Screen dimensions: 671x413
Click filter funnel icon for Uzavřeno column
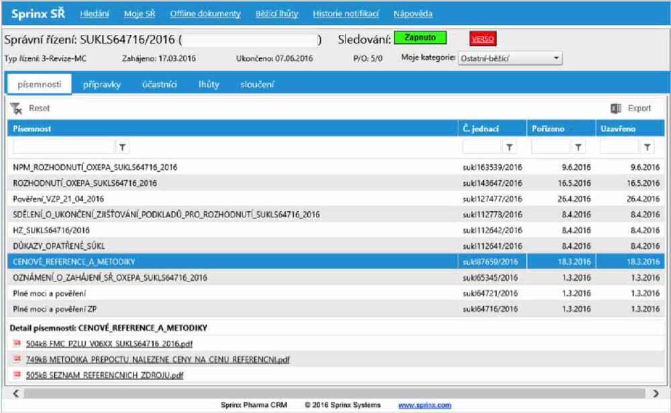click(647, 147)
